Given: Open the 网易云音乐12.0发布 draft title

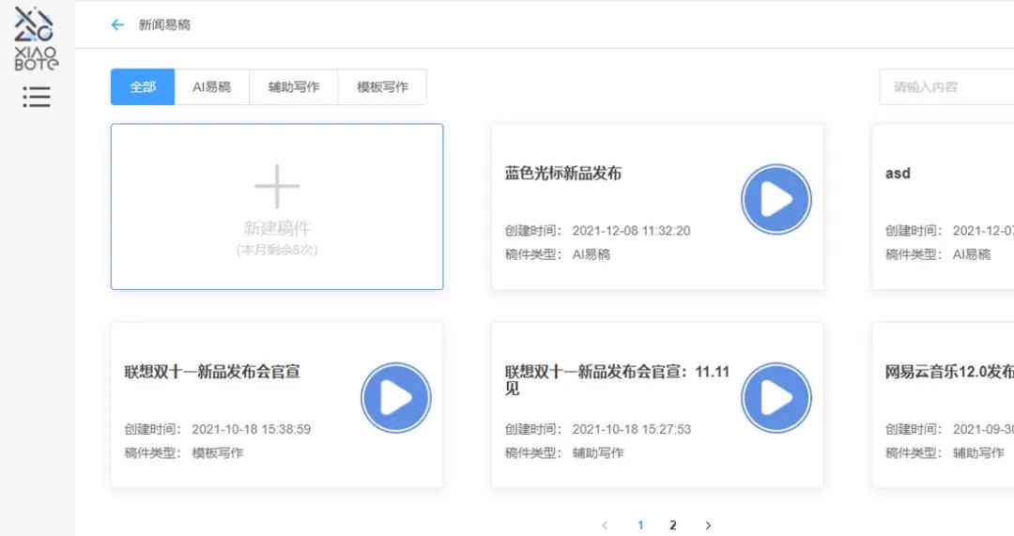Looking at the screenshot, I should tap(949, 372).
